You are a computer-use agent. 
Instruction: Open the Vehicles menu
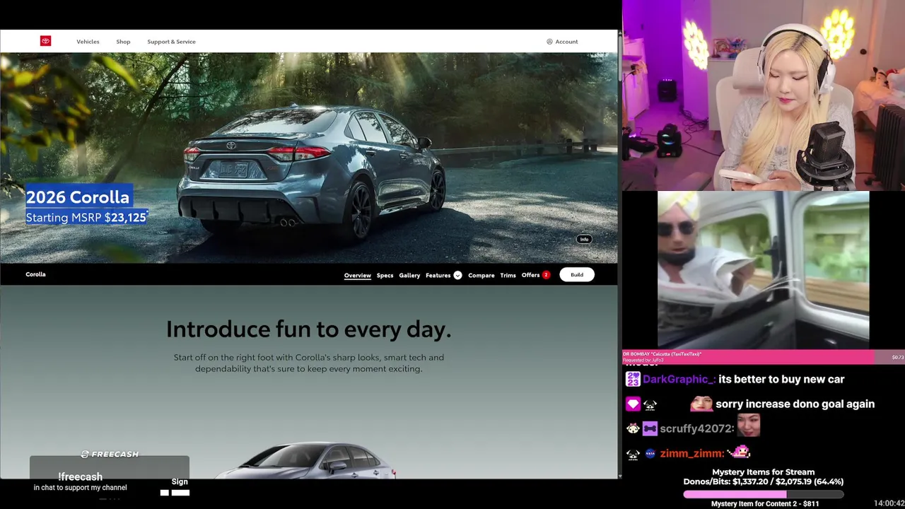tap(88, 42)
